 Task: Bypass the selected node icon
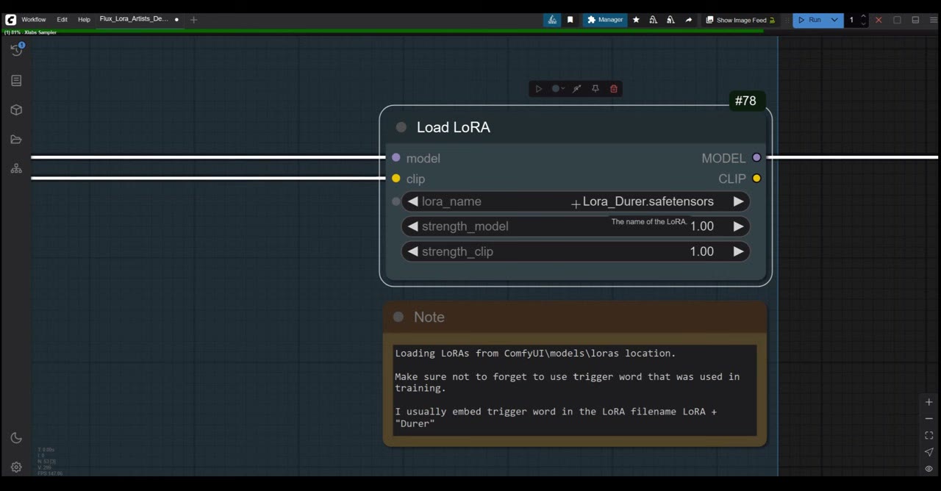point(577,89)
